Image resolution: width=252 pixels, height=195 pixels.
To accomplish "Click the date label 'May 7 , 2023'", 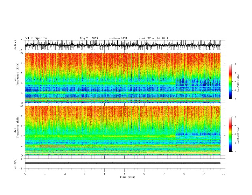I will point(89,38).
